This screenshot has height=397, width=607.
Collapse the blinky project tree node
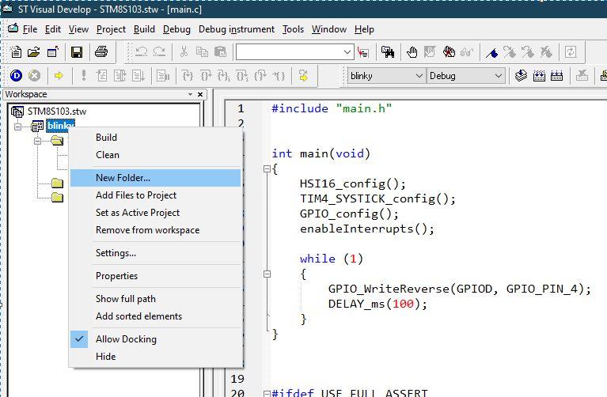18,127
